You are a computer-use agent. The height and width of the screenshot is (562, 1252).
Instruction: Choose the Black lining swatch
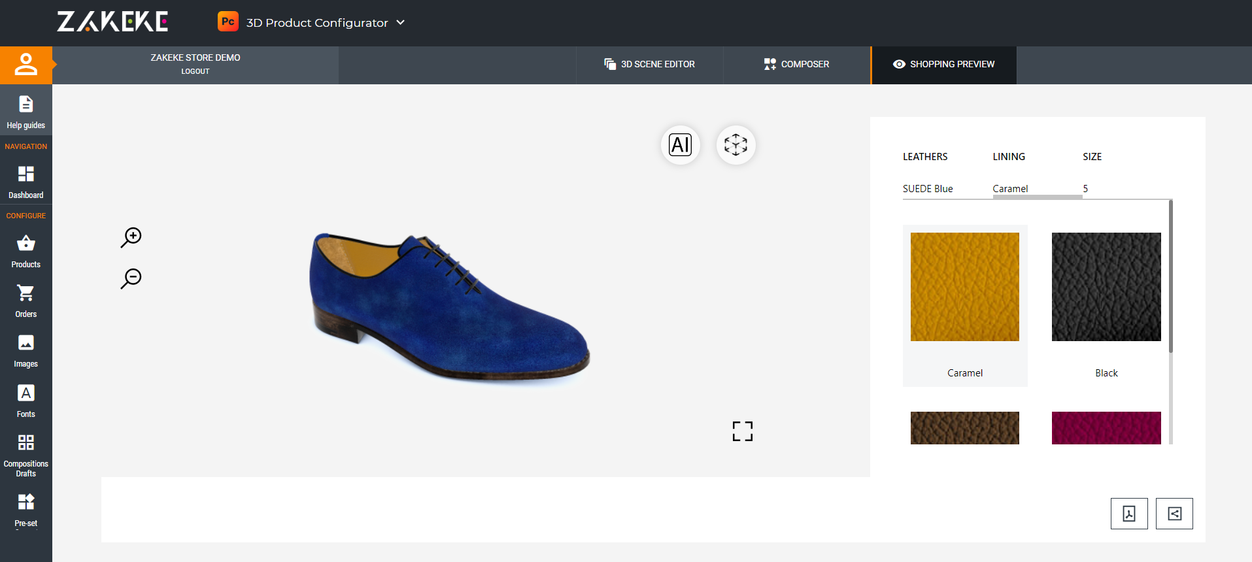click(1106, 286)
